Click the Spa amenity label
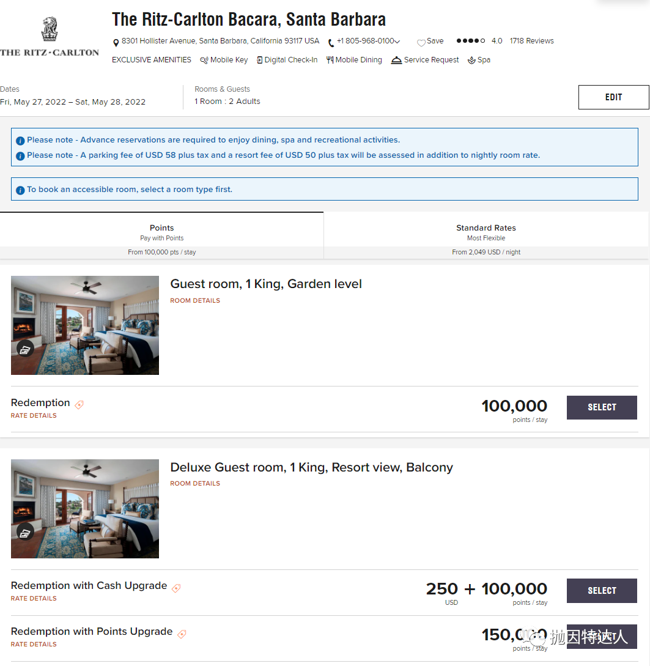The width and height of the screenshot is (650, 666). click(484, 60)
